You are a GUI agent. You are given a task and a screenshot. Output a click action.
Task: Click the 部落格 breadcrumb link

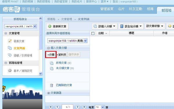[51, 19]
